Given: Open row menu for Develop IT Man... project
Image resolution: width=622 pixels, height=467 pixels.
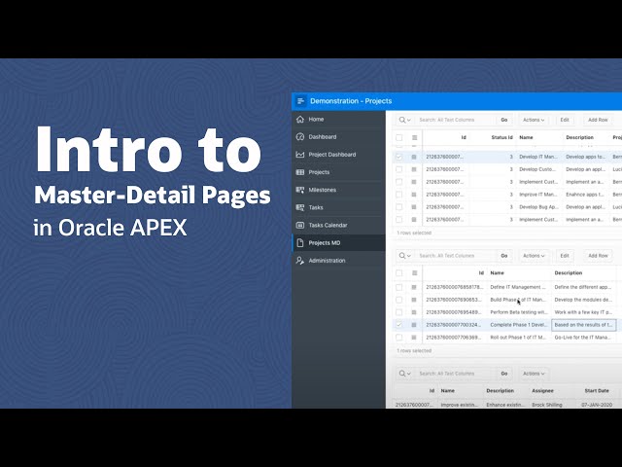Looking at the screenshot, I should (x=414, y=157).
